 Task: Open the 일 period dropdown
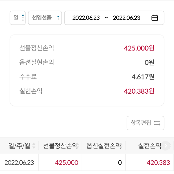(18, 18)
